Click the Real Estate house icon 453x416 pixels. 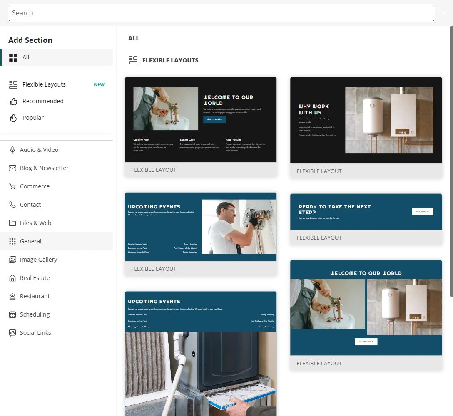pos(12,278)
